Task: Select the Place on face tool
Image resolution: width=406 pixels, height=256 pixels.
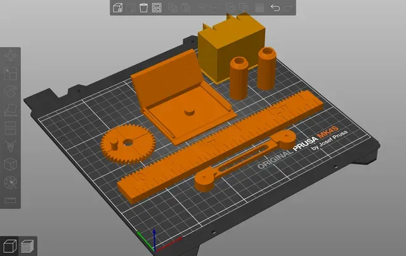Action: click(10, 110)
